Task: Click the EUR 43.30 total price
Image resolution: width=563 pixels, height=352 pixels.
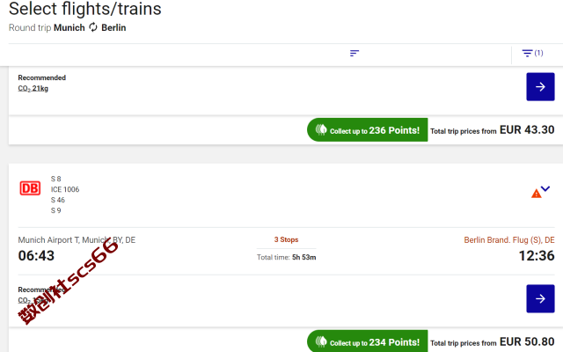Action: 527,129
